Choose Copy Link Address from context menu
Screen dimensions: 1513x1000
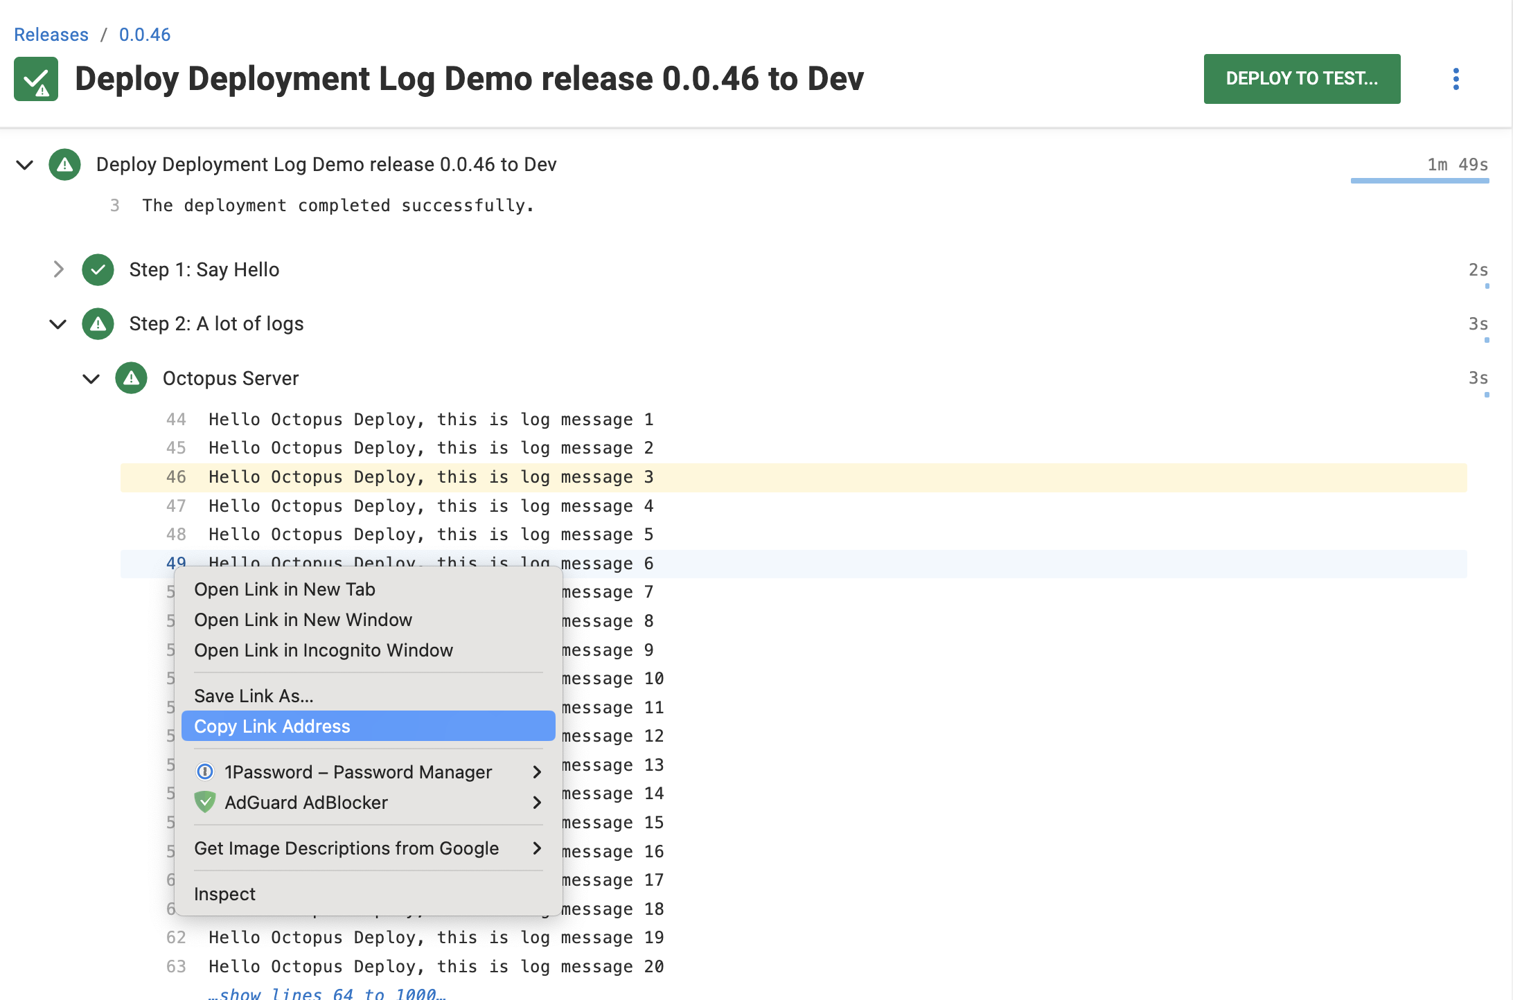272,726
